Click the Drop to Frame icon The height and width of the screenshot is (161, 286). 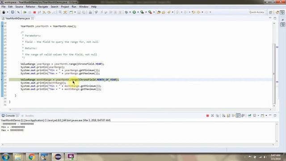tap(60, 12)
